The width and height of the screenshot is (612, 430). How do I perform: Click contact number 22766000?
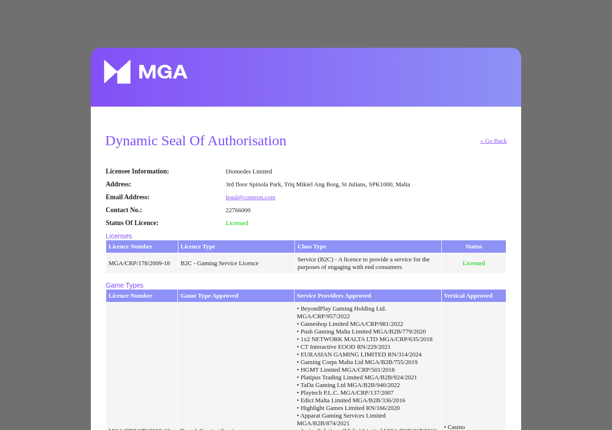238,210
